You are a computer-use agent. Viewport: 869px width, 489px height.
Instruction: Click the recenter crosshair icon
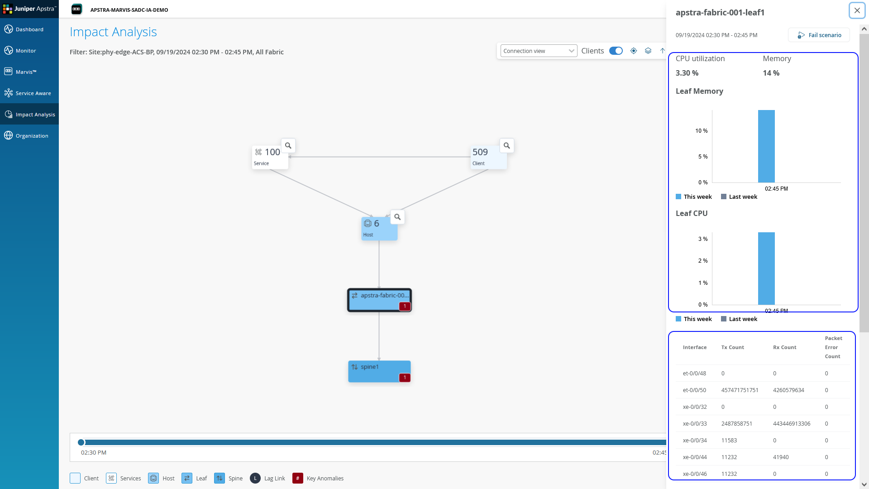tap(633, 51)
